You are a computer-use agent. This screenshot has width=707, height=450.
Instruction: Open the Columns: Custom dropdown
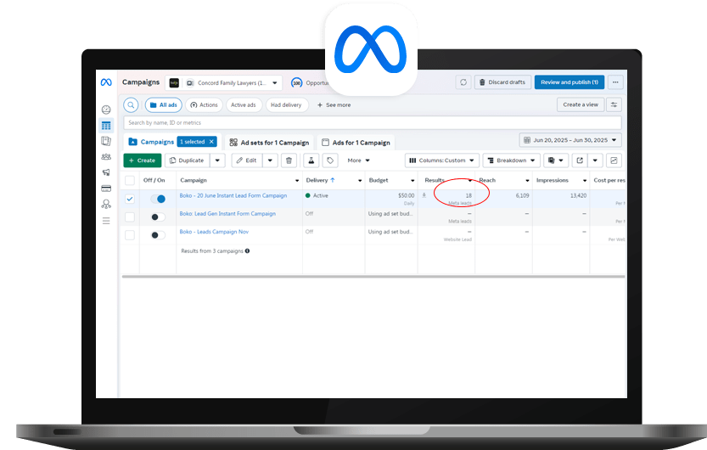point(440,160)
